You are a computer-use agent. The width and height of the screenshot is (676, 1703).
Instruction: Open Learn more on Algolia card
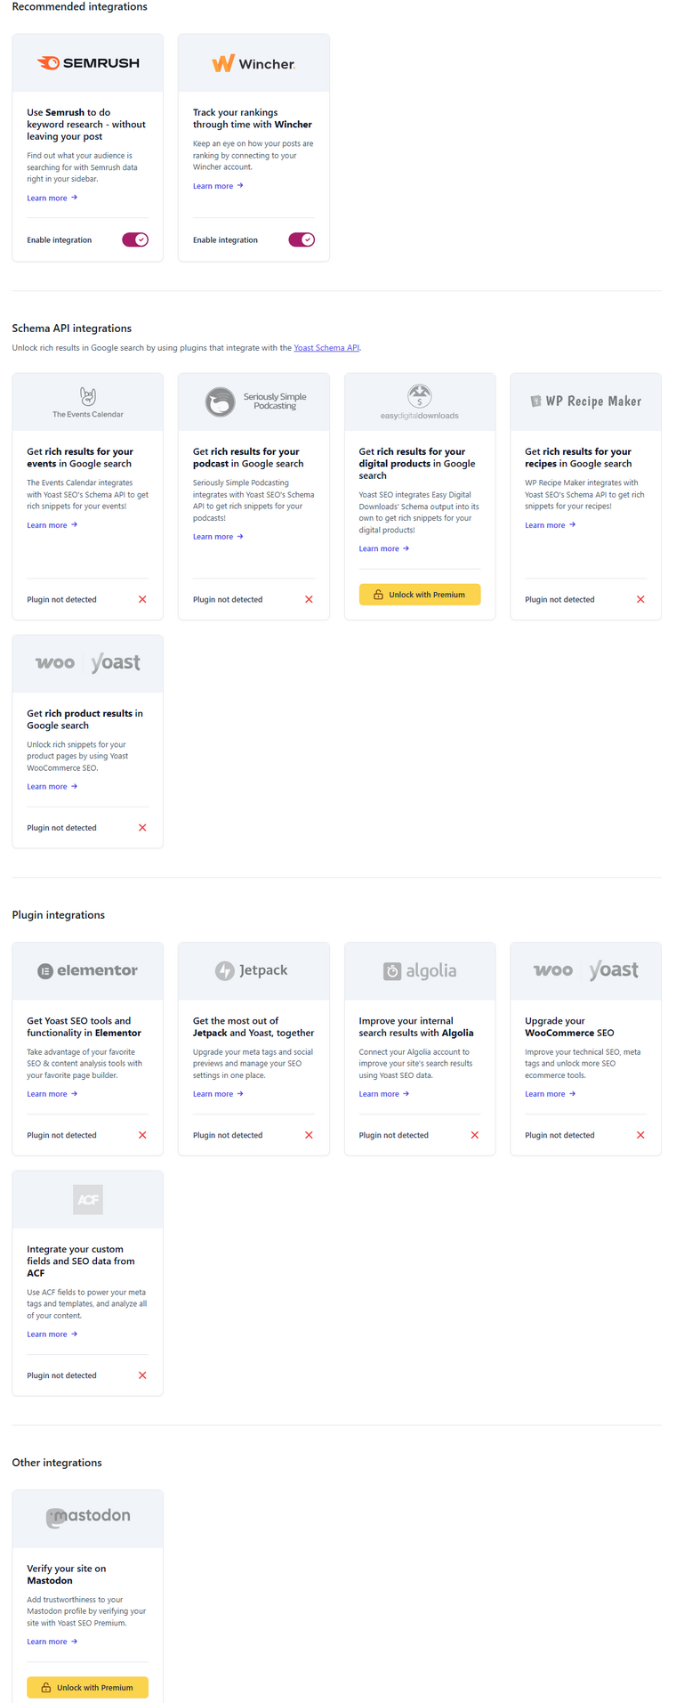[x=384, y=1094]
